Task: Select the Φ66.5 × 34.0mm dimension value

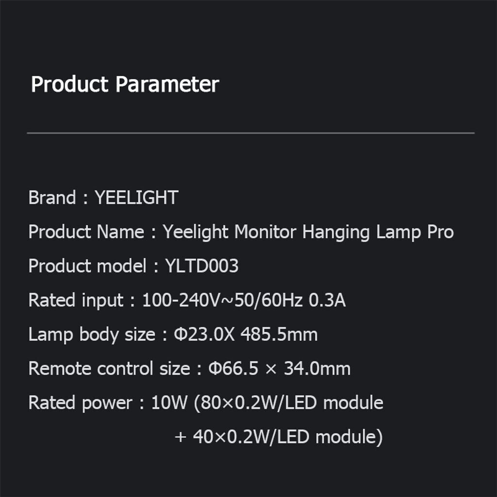Action: point(279,368)
